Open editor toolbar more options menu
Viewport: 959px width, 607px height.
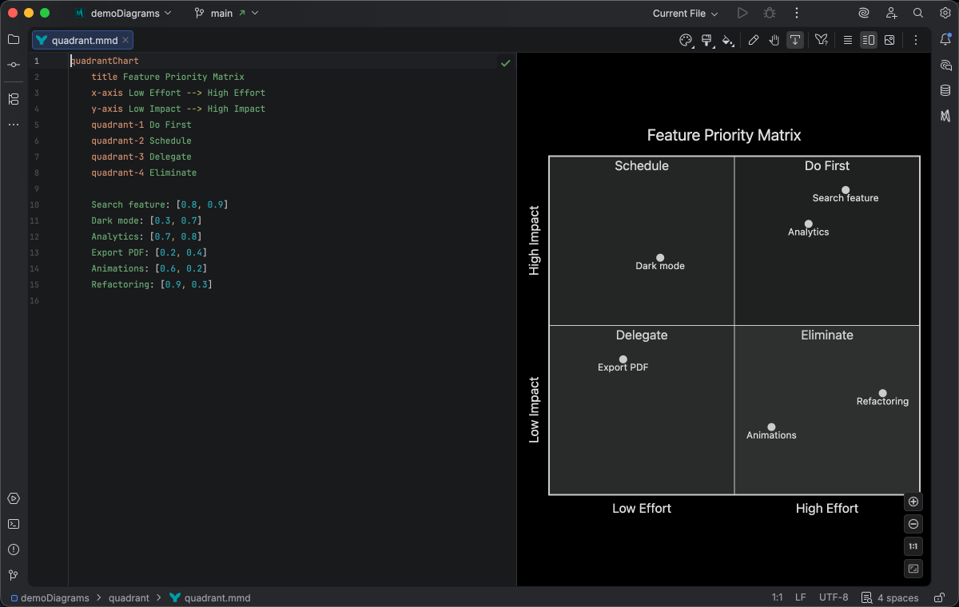(x=916, y=40)
